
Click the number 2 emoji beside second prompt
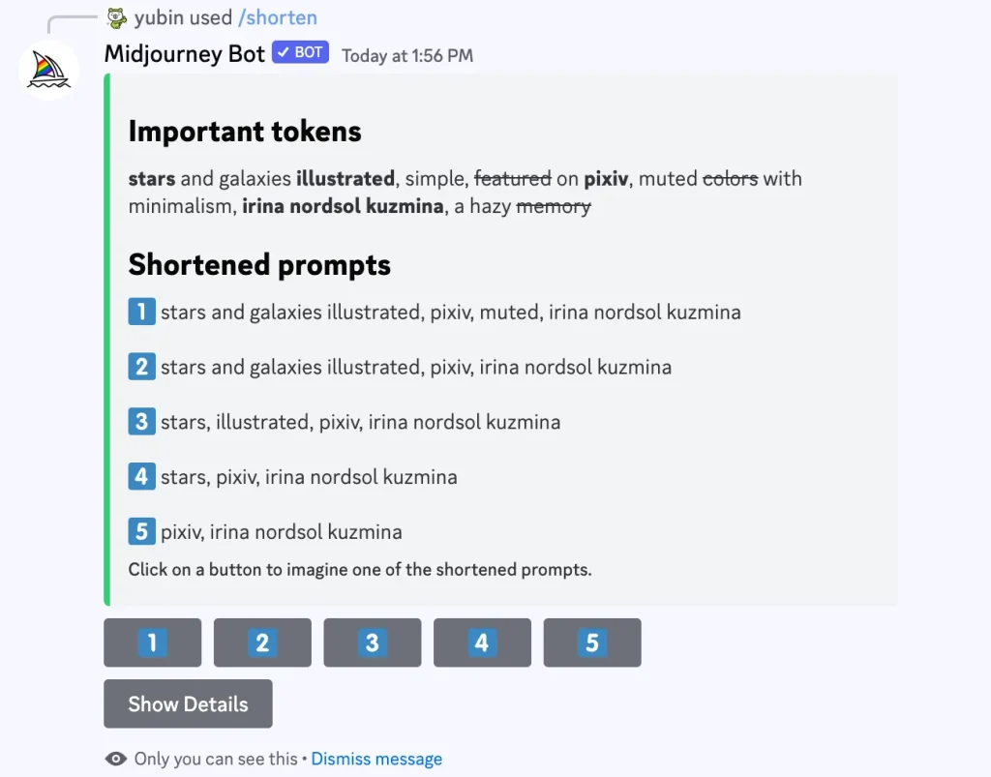tap(141, 367)
